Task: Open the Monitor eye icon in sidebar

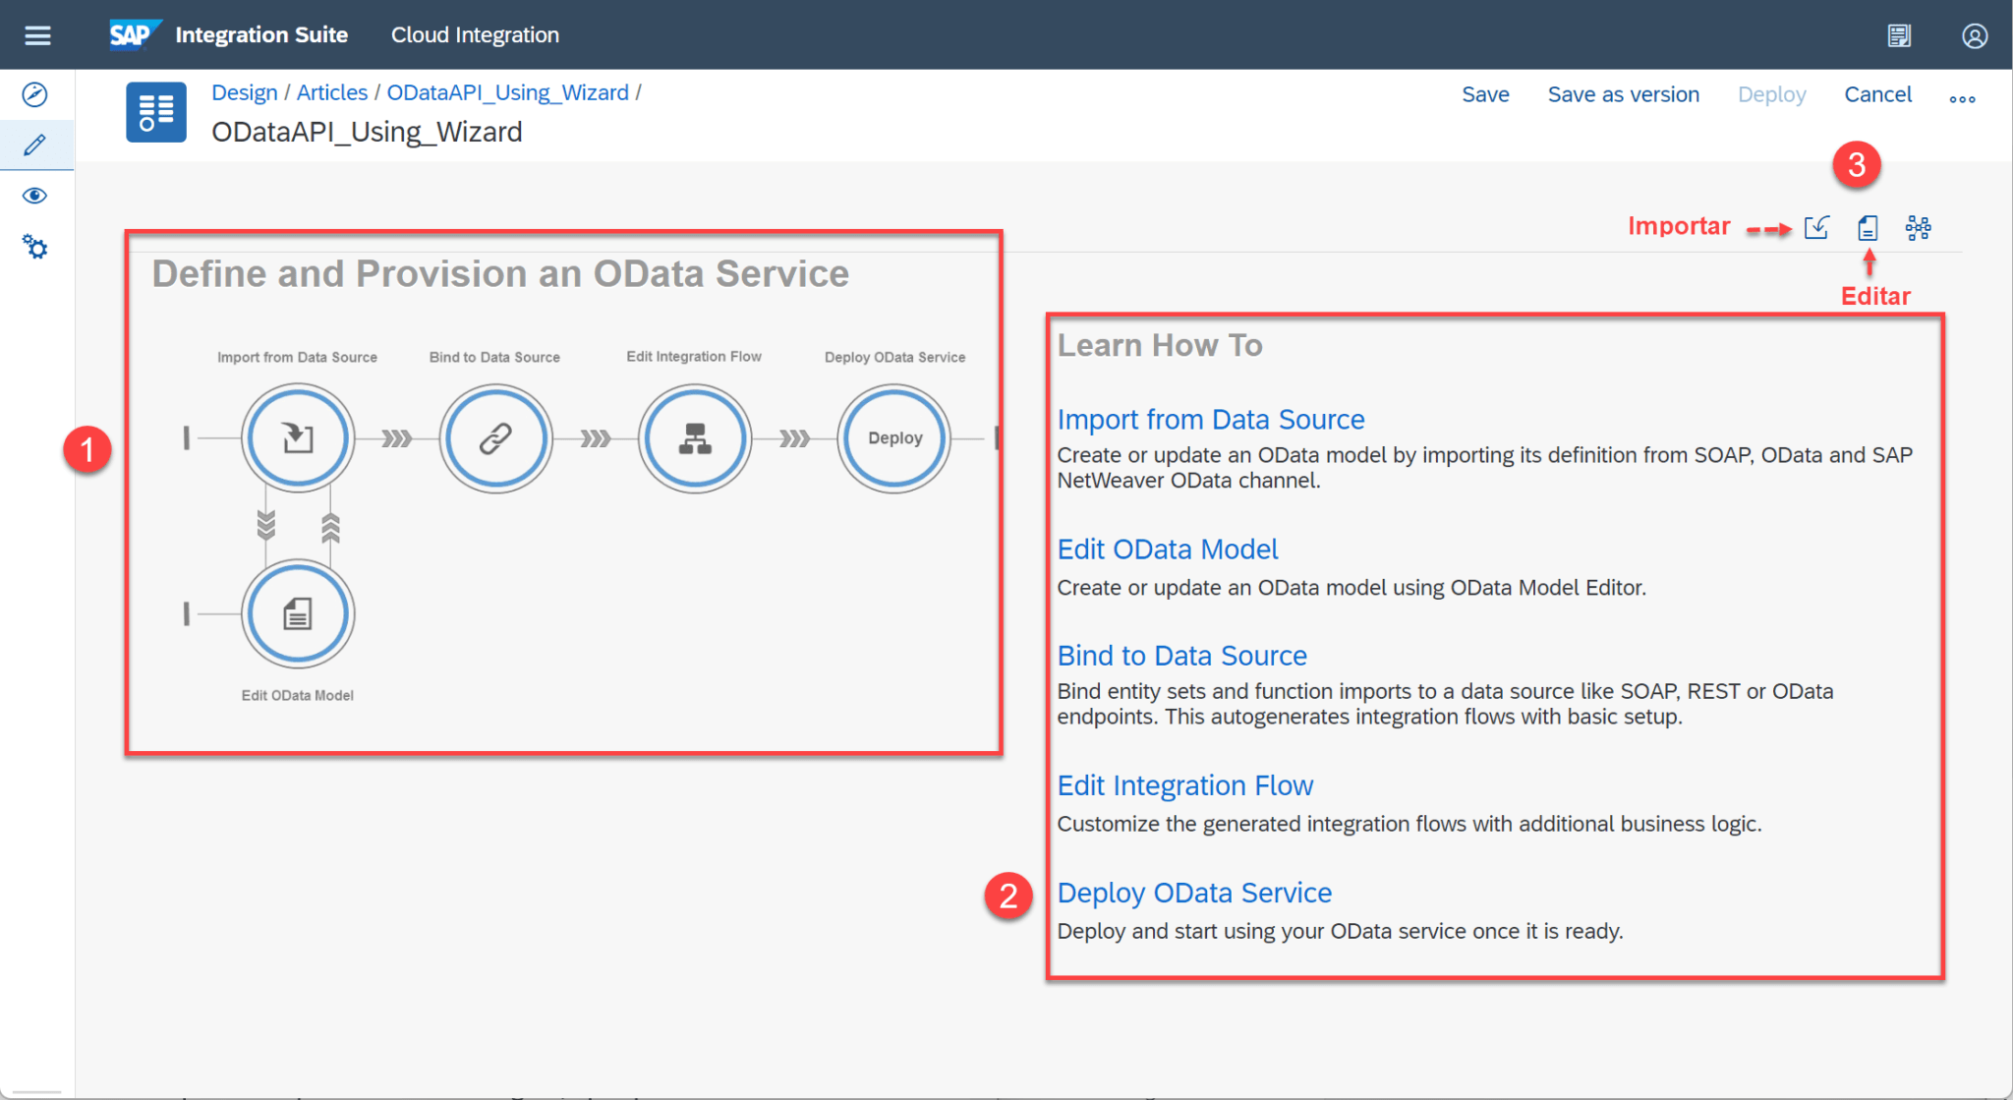Action: click(35, 196)
